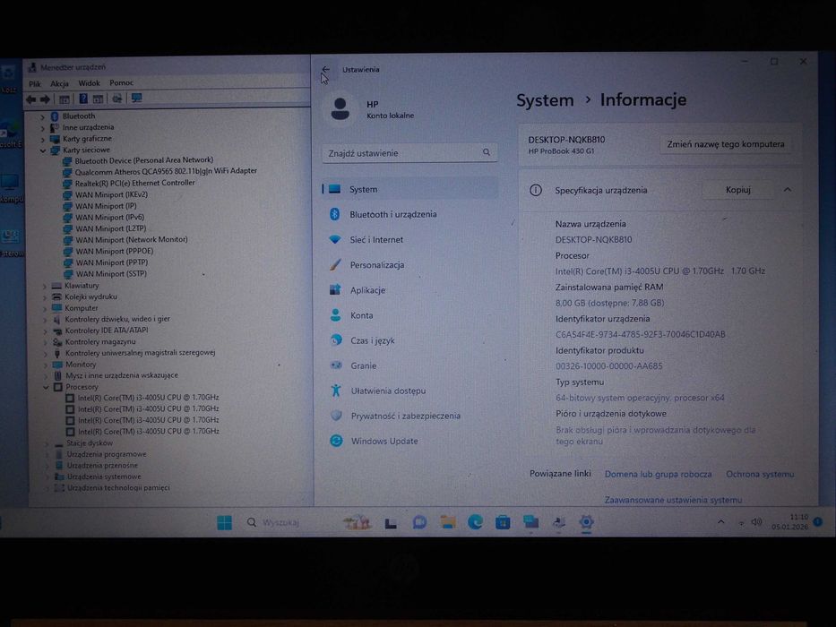Click the blue monitor icon in Device Manager toolbar
Viewport: 836px width, 627px height.
[136, 99]
